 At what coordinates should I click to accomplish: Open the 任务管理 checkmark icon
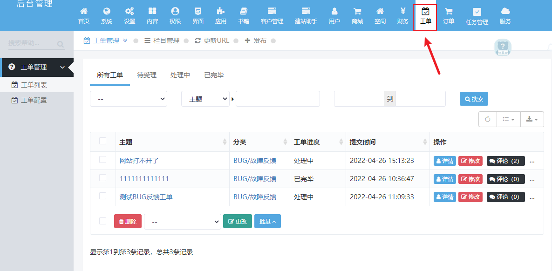[x=477, y=12]
